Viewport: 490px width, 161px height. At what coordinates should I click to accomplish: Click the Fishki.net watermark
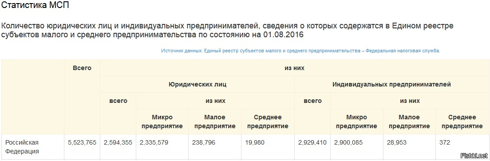coord(474,155)
